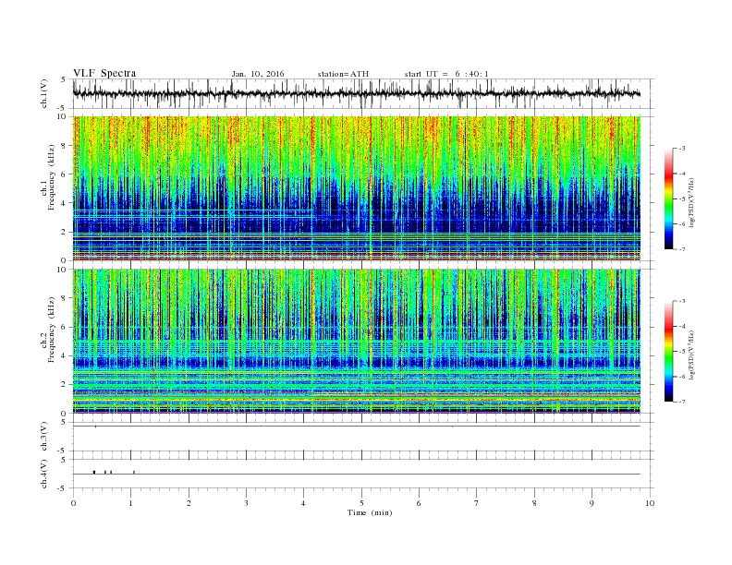
Task: Click the first ch.4 pulse marker spike
Action: click(94, 473)
